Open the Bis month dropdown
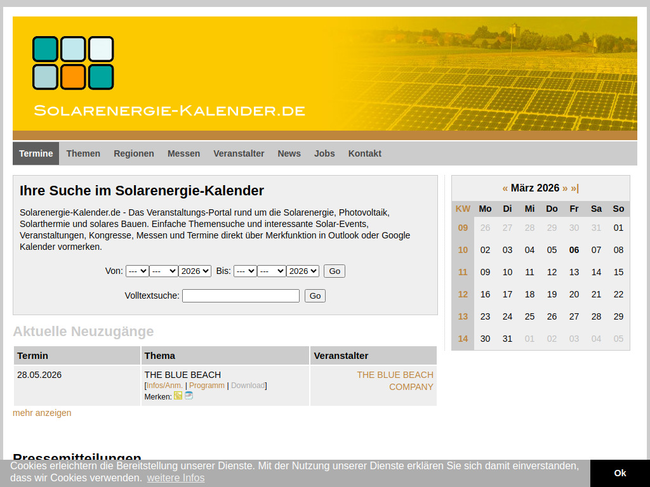 (272, 271)
